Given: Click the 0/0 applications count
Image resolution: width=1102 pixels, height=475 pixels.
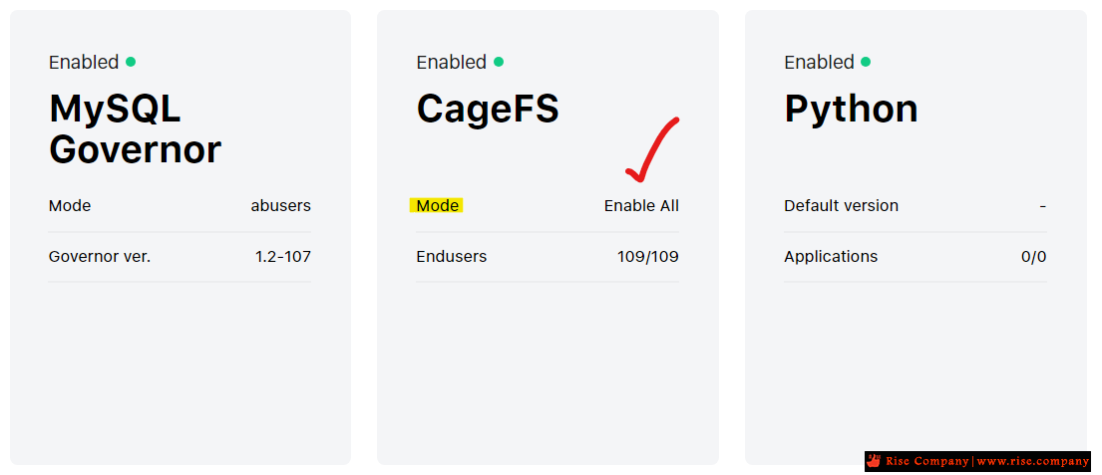Looking at the screenshot, I should [1034, 256].
